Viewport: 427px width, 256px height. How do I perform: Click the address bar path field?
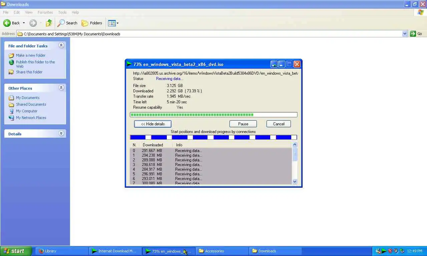212,34
